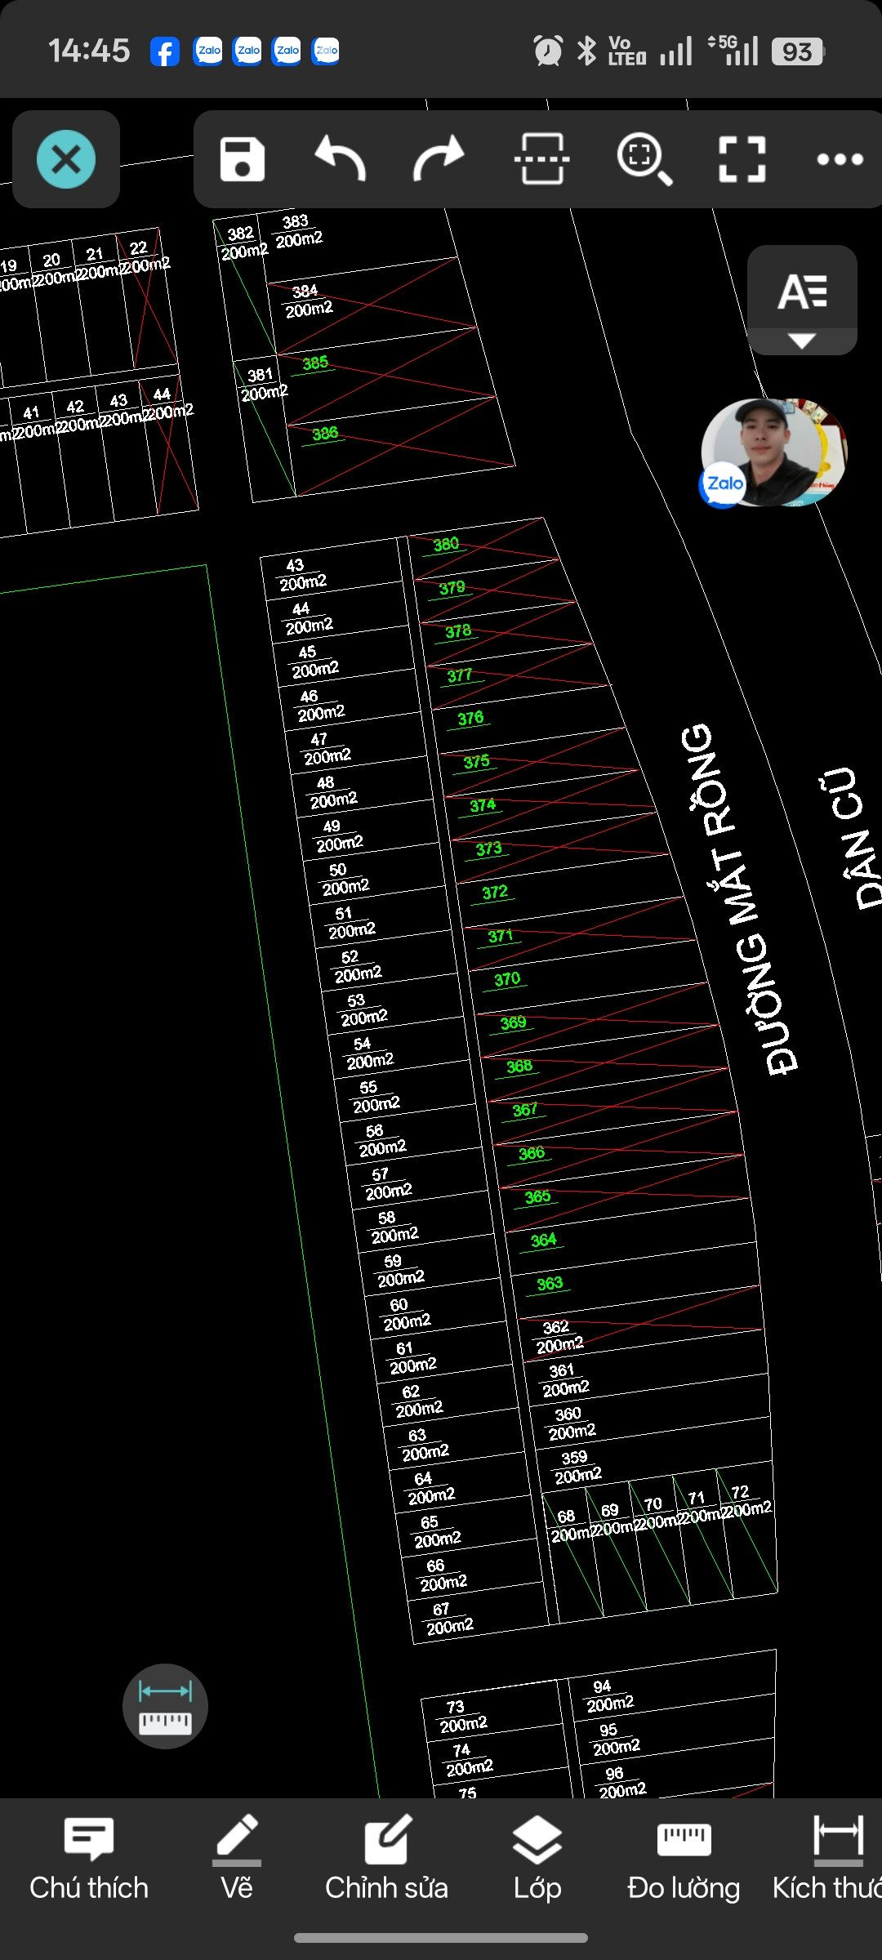Redo with the forward arrow icon
This screenshot has height=1960, width=882.
coord(439,159)
